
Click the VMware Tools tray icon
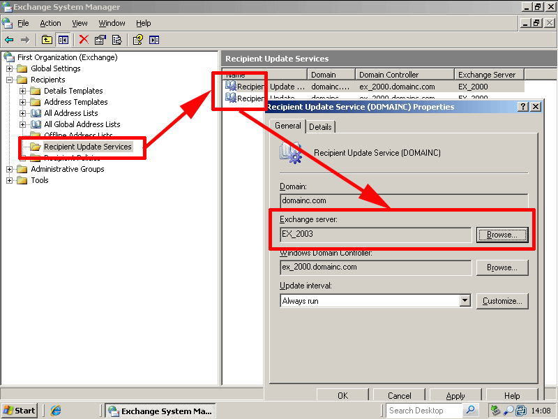(x=521, y=411)
